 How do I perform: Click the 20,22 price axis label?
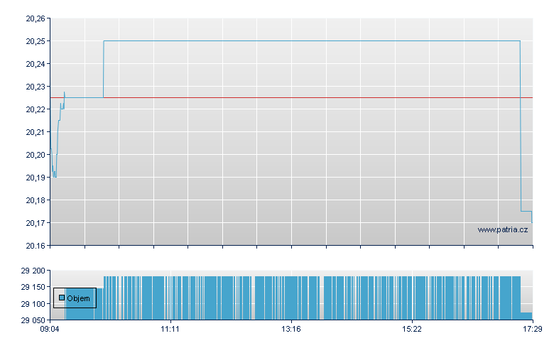tap(36, 109)
